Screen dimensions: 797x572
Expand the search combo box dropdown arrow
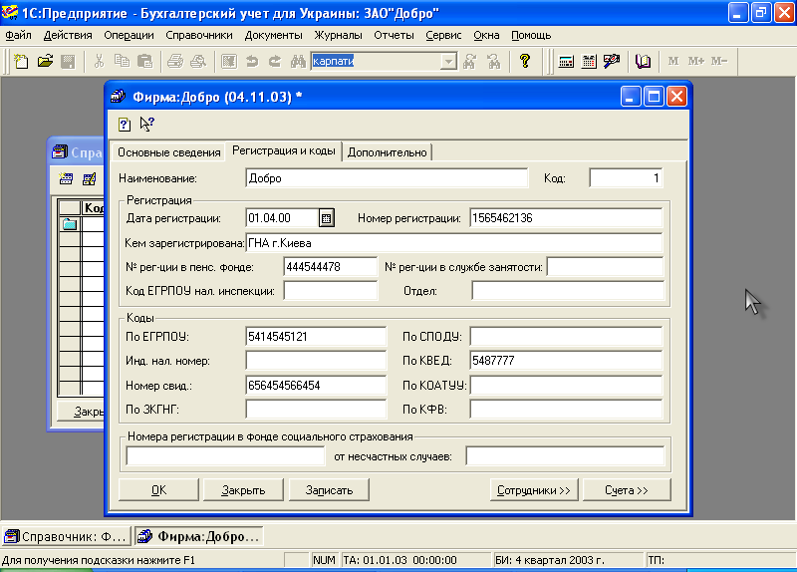(448, 62)
